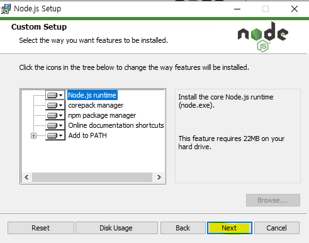Open Node.js runtime feature install dropdown
This screenshot has width=309, height=243.
[55, 95]
